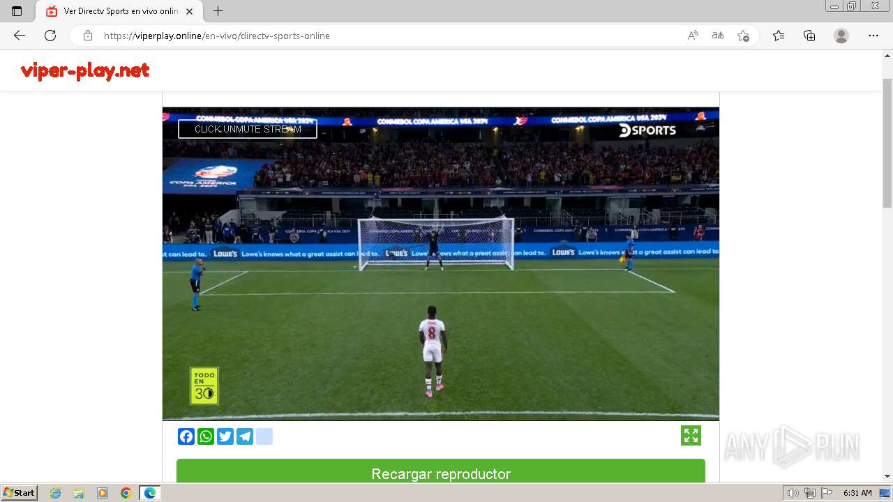Click the network tray icon
893x502 pixels.
coord(810,493)
